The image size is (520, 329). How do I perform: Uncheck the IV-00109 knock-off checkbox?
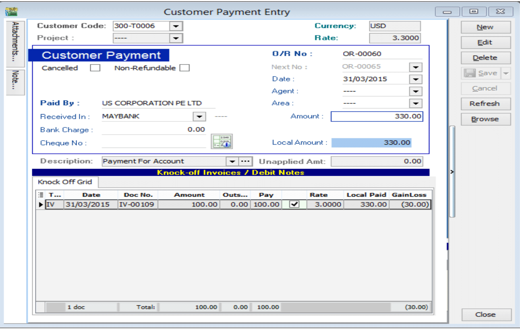[294, 204]
